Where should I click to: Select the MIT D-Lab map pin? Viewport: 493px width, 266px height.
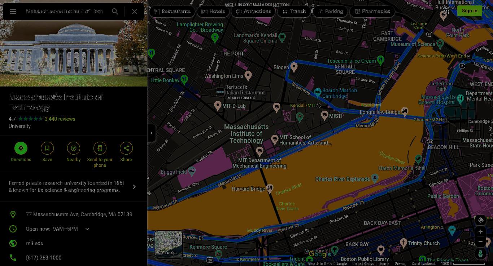[x=218, y=106]
